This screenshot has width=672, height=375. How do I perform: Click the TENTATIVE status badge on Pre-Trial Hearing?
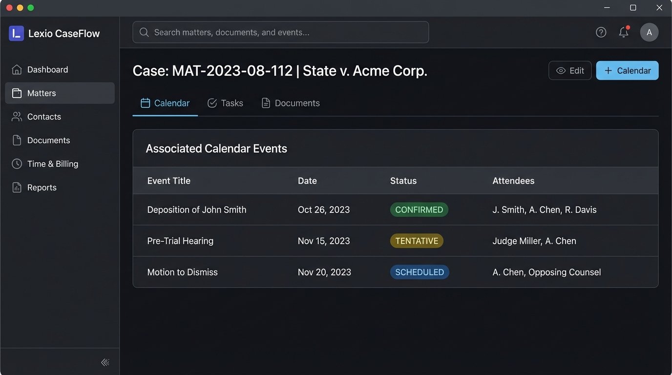(417, 241)
